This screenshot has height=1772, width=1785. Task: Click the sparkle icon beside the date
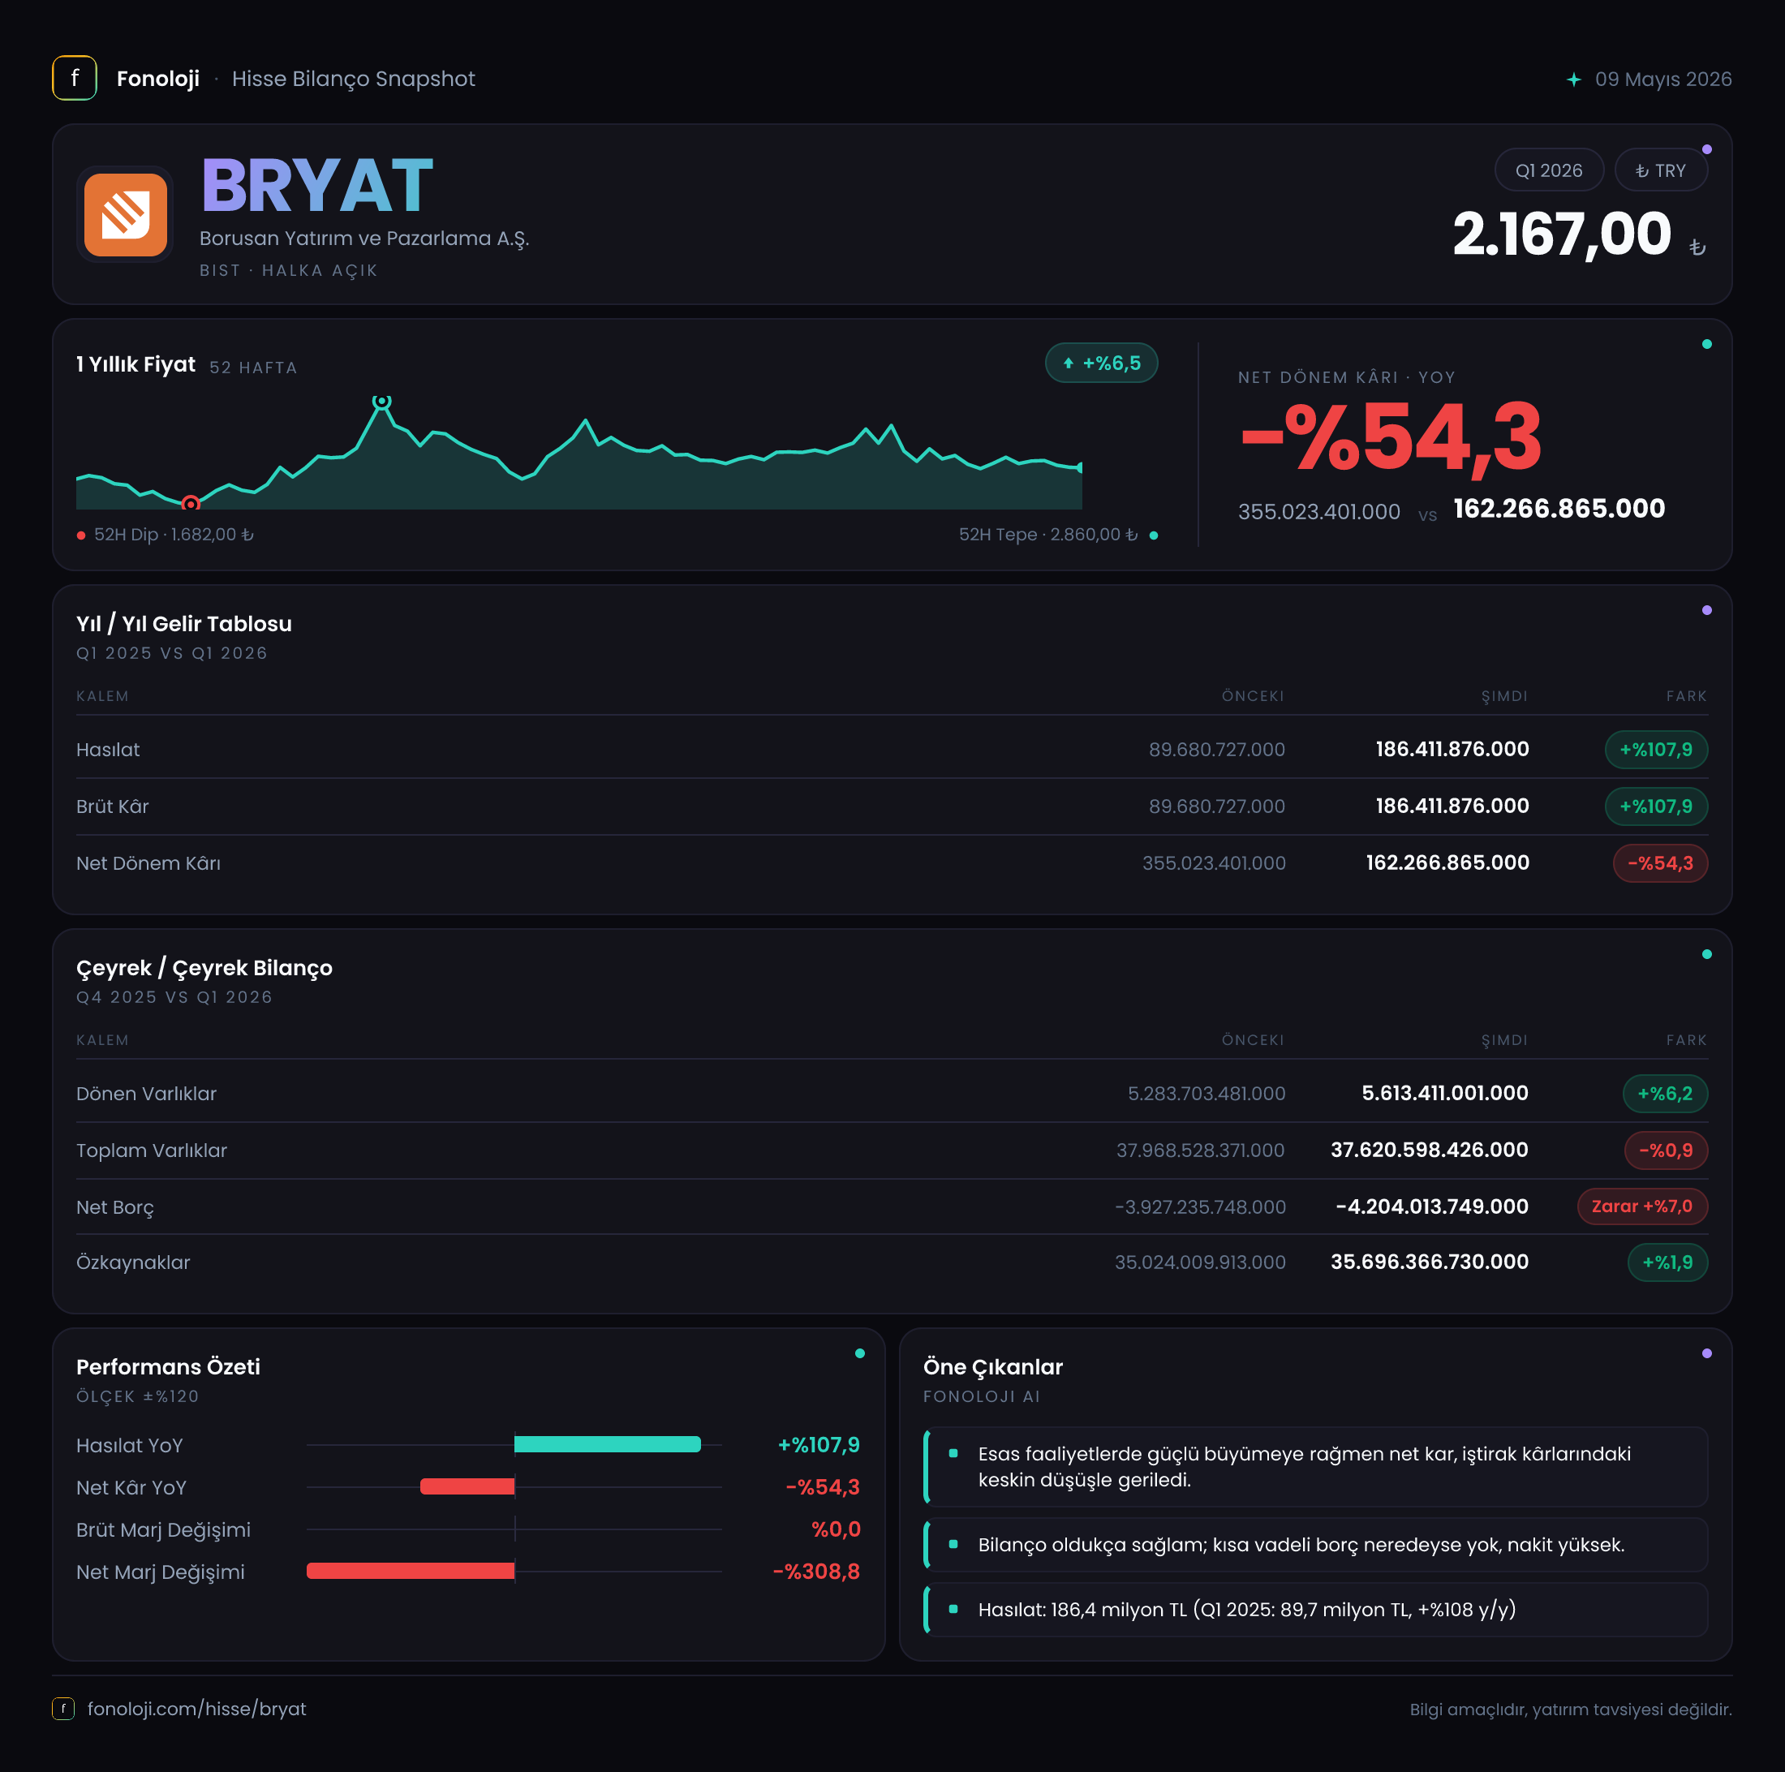pos(1574,80)
